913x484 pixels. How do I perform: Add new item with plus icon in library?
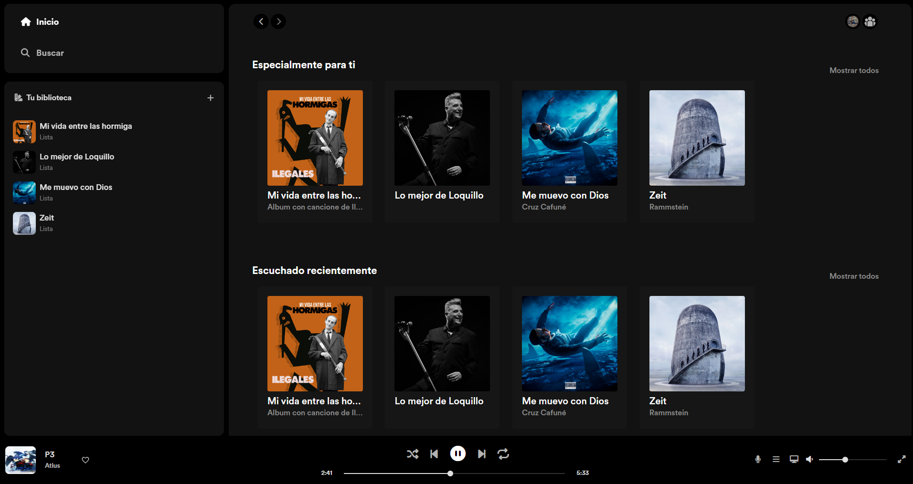pos(211,98)
